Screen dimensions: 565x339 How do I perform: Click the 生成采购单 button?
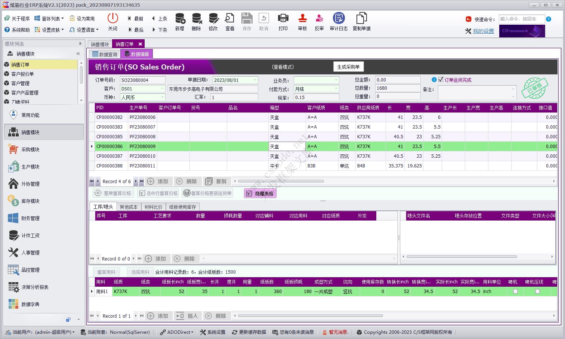(348, 67)
